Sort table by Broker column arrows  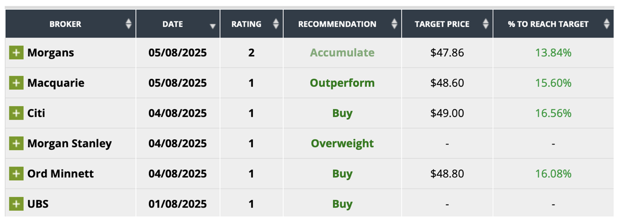click(x=129, y=24)
